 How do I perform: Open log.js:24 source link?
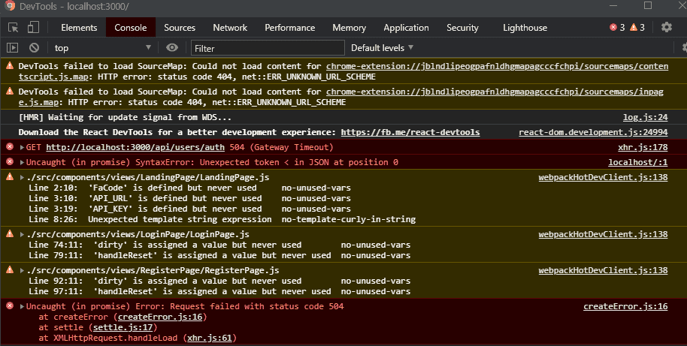coord(646,117)
